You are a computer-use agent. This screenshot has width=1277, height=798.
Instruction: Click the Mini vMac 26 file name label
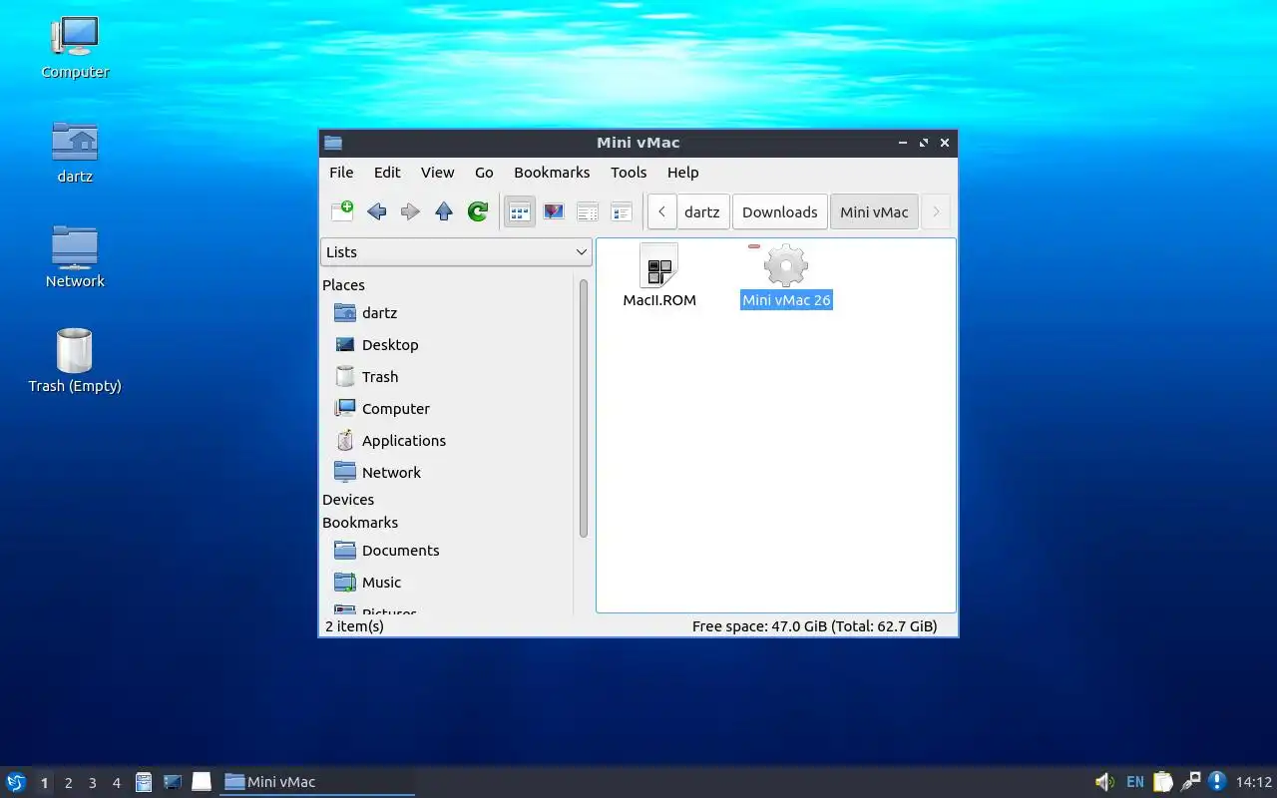[x=786, y=300]
